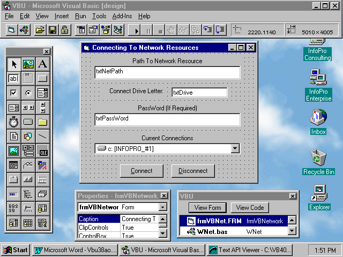Select the OptionButton tool in the toolbox
Screen dimensions: 343x257
tap(28, 93)
